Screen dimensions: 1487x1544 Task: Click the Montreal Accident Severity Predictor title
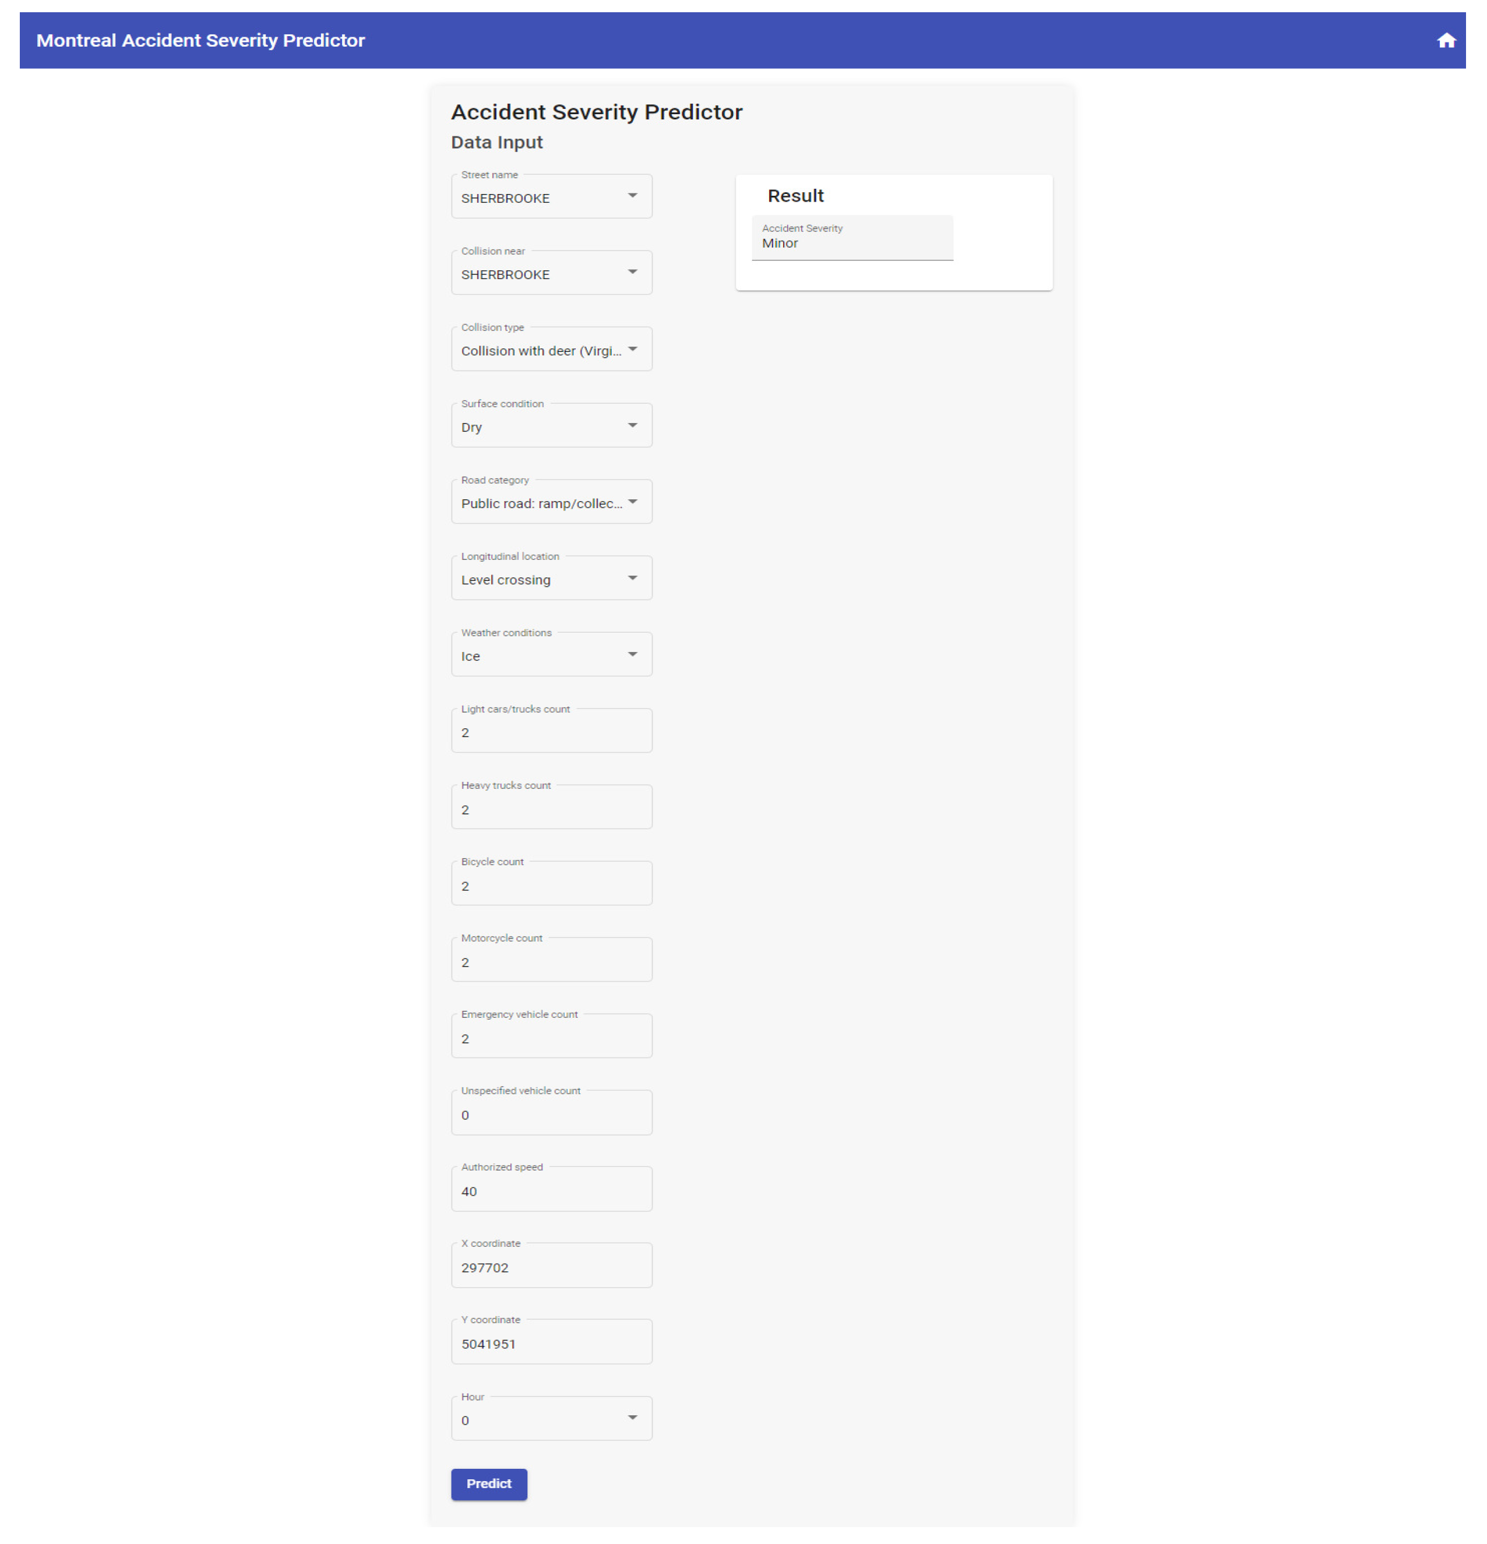pyautogui.click(x=201, y=41)
